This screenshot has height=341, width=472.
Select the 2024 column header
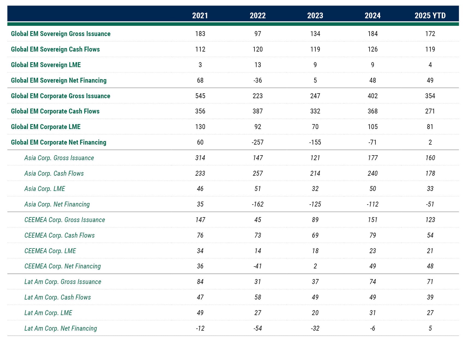(x=373, y=16)
